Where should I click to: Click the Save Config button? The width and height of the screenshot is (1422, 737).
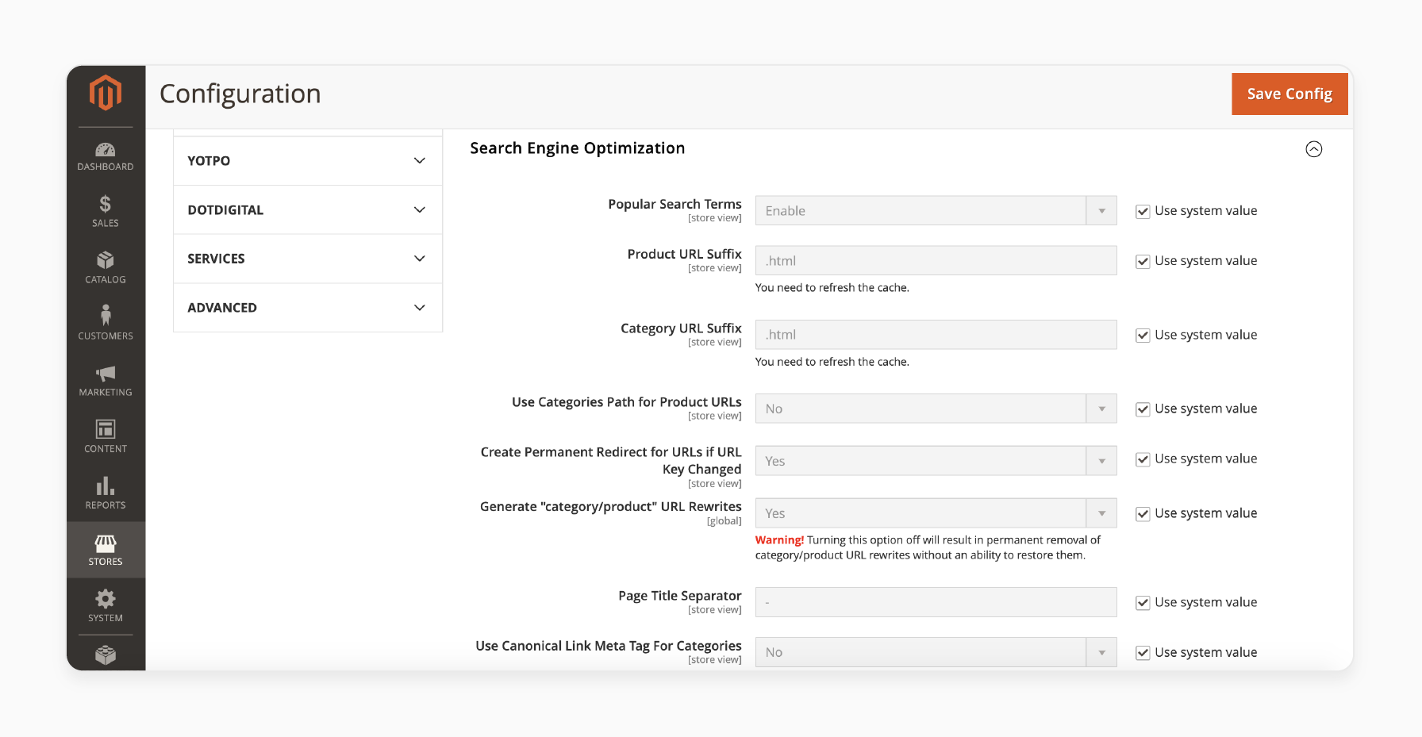tap(1289, 94)
